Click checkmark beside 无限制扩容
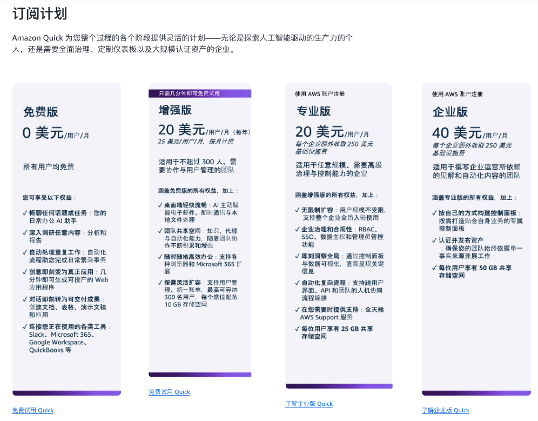Image resolution: width=538 pixels, height=421 pixels. [x=297, y=210]
